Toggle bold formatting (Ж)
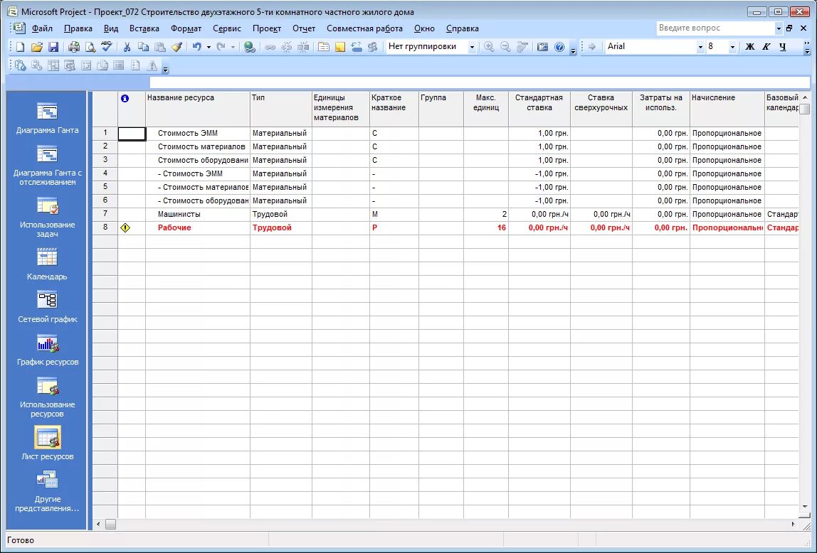The height and width of the screenshot is (553, 817). tap(750, 47)
